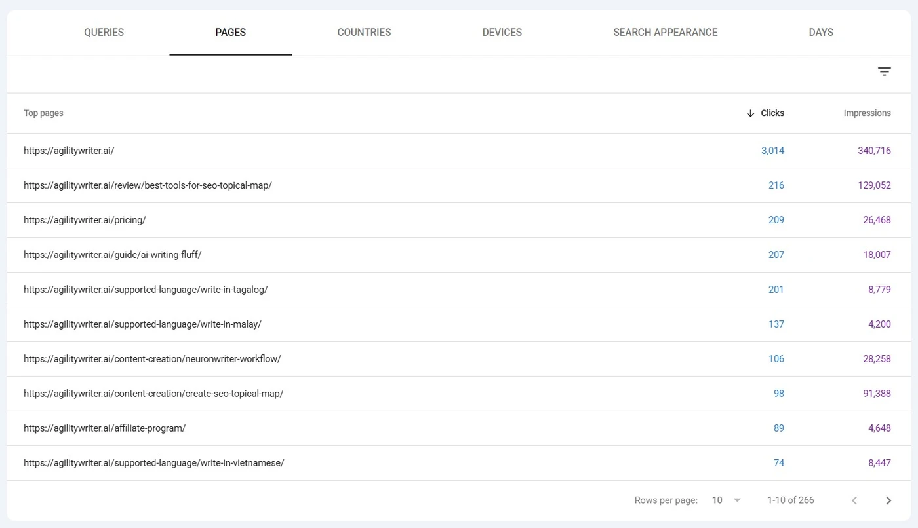Click the 98 clicks value
Screen dimensions: 918x528
779,394
